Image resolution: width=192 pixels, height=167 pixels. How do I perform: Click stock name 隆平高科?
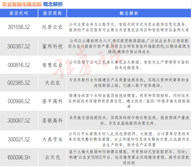click(52, 101)
